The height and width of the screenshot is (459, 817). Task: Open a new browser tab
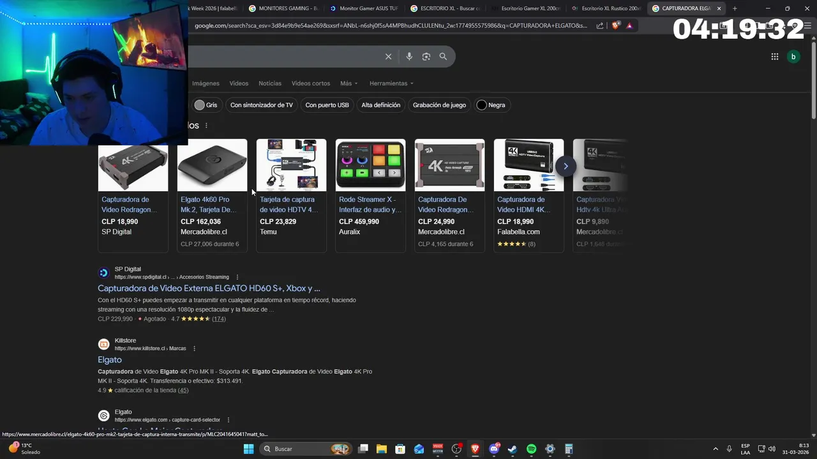[735, 8]
